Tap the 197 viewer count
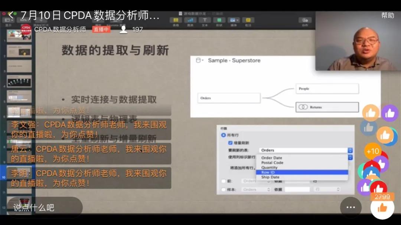Screen dimensions: 401x225 point(138,30)
